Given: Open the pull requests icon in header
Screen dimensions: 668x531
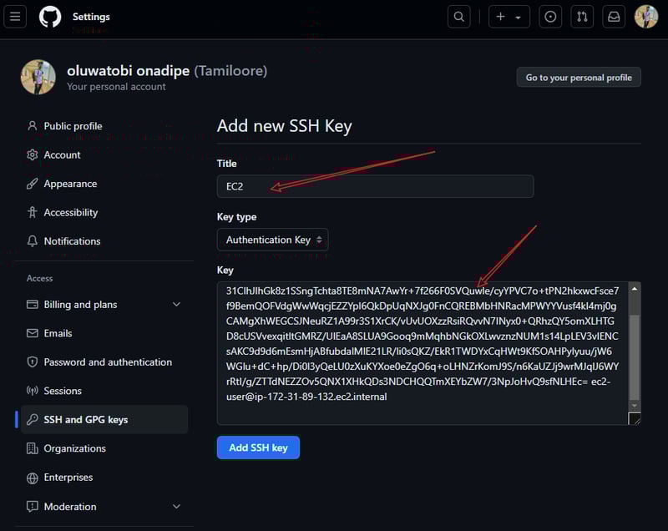Looking at the screenshot, I should tap(582, 17).
